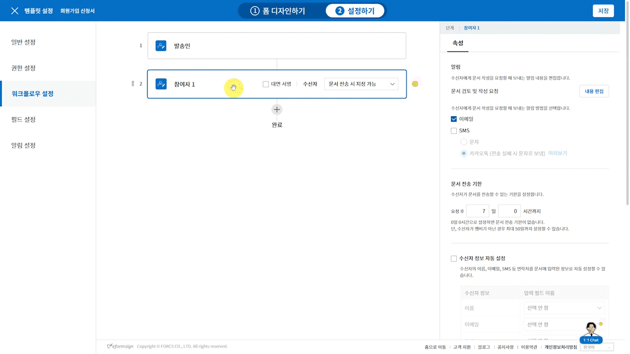Open the 한국어 language dropdown

tap(597, 347)
